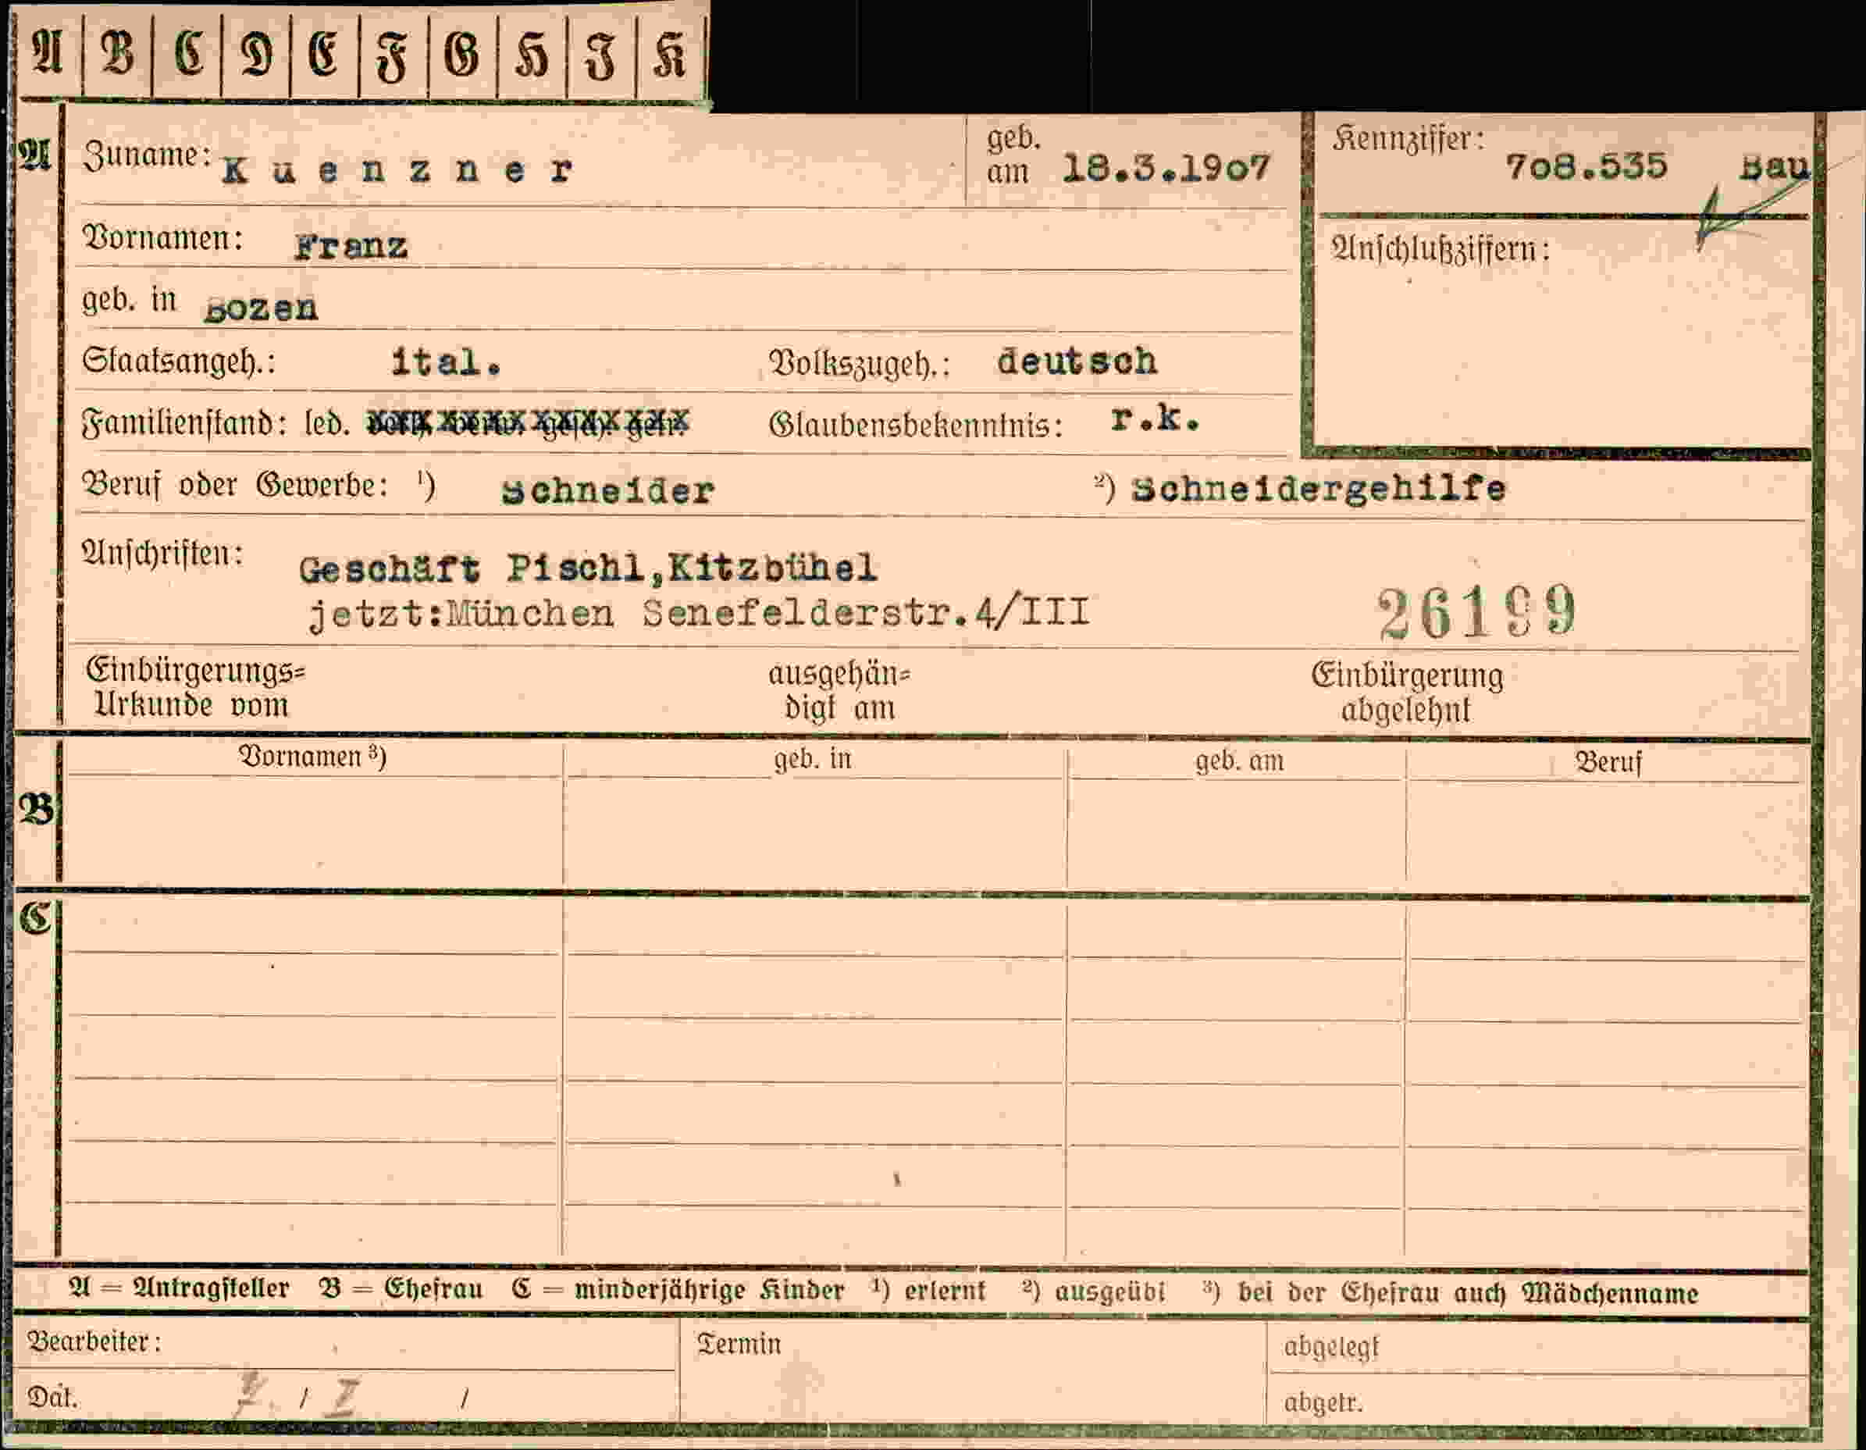Click the footnote 'bei der Ehefrau auch Mädchenname'
The height and width of the screenshot is (1450, 1866).
point(1467,1293)
